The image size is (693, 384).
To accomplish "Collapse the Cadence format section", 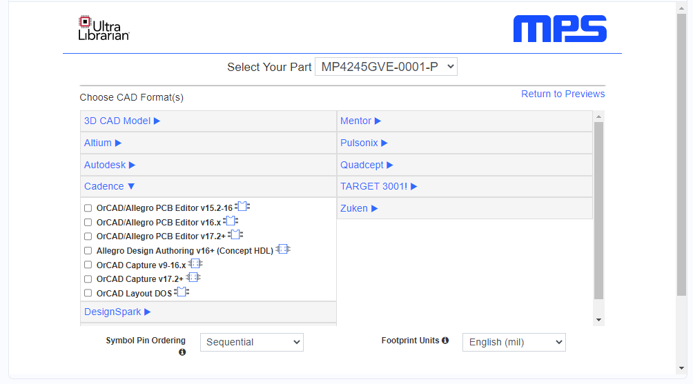I will coord(110,186).
